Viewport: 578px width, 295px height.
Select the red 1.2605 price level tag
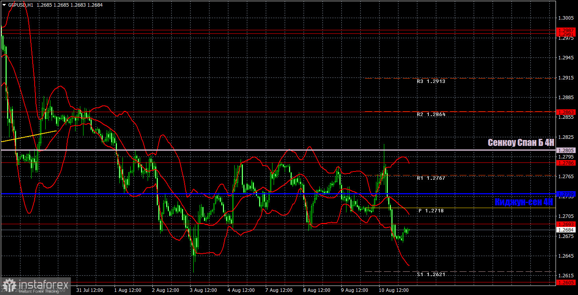coord(566,282)
